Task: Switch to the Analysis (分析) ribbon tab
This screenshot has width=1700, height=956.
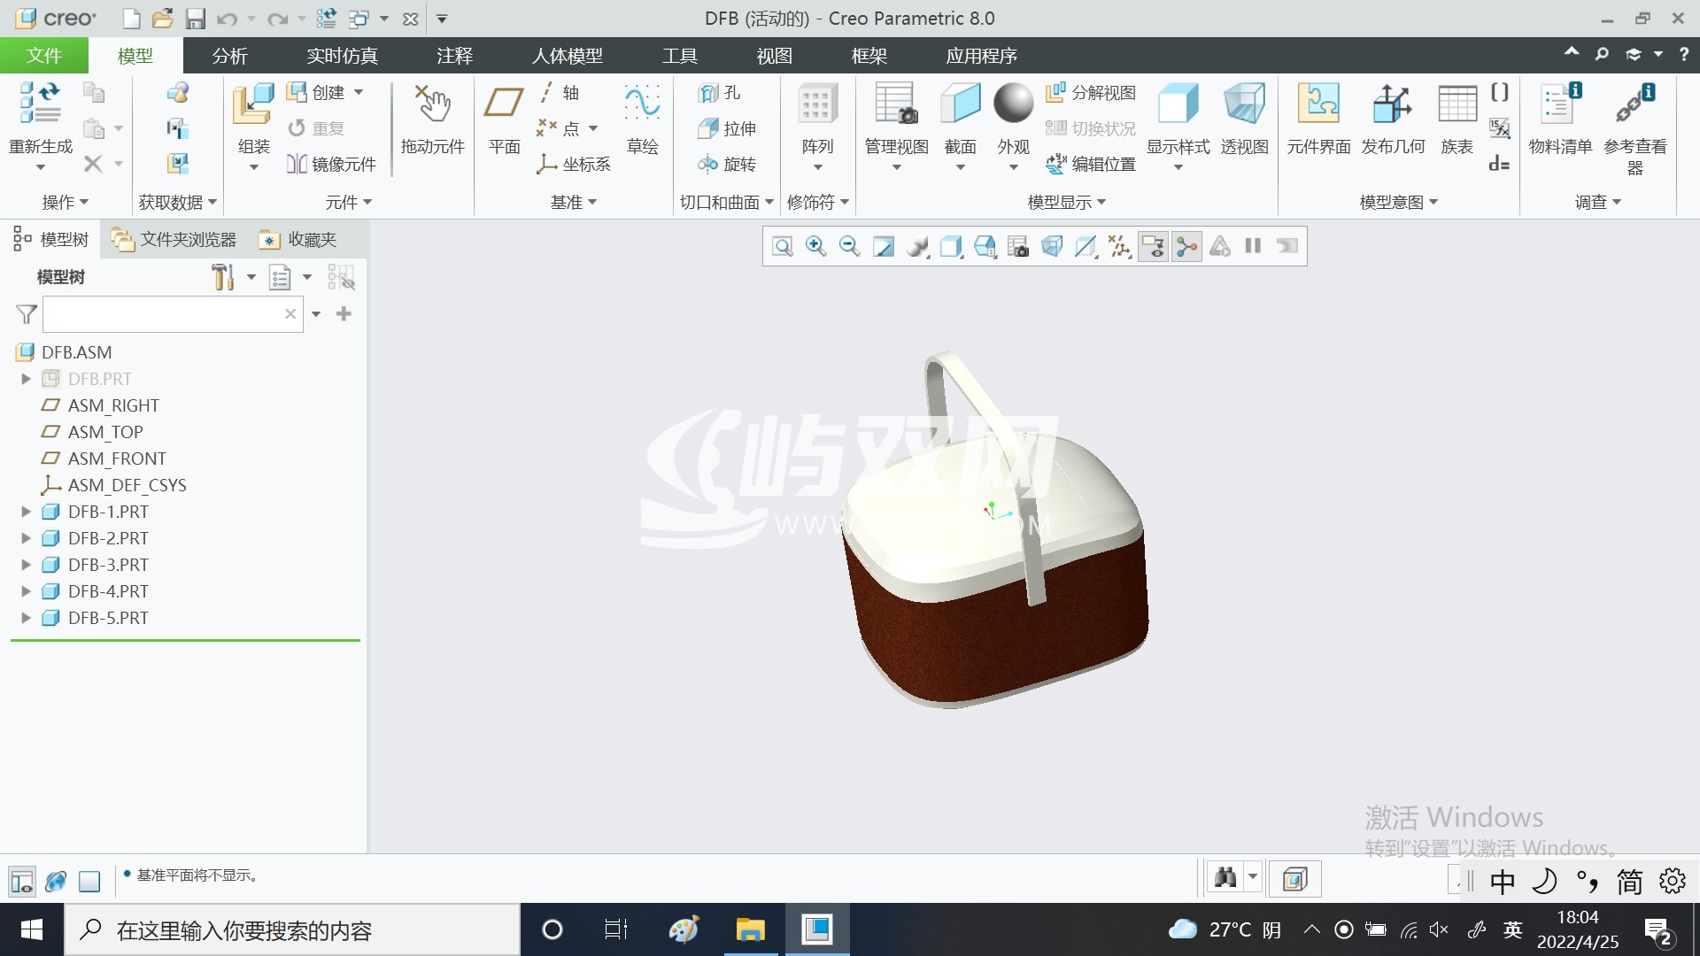Action: pos(229,56)
